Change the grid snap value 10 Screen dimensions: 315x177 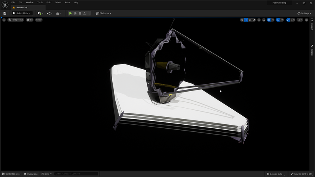[x=272, y=20]
